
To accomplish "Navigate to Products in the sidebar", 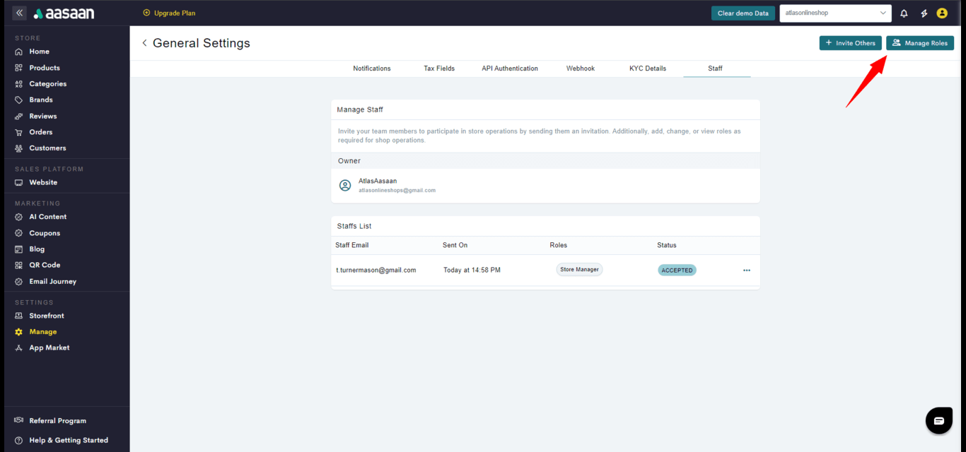I will coord(44,68).
